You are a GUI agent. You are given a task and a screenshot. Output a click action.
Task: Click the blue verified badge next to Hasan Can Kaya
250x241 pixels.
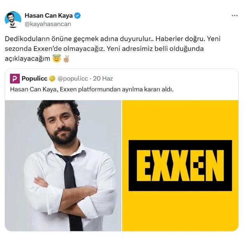(x=77, y=16)
